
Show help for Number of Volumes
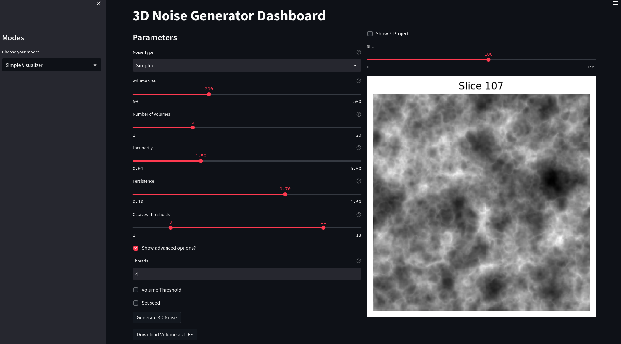point(359,114)
